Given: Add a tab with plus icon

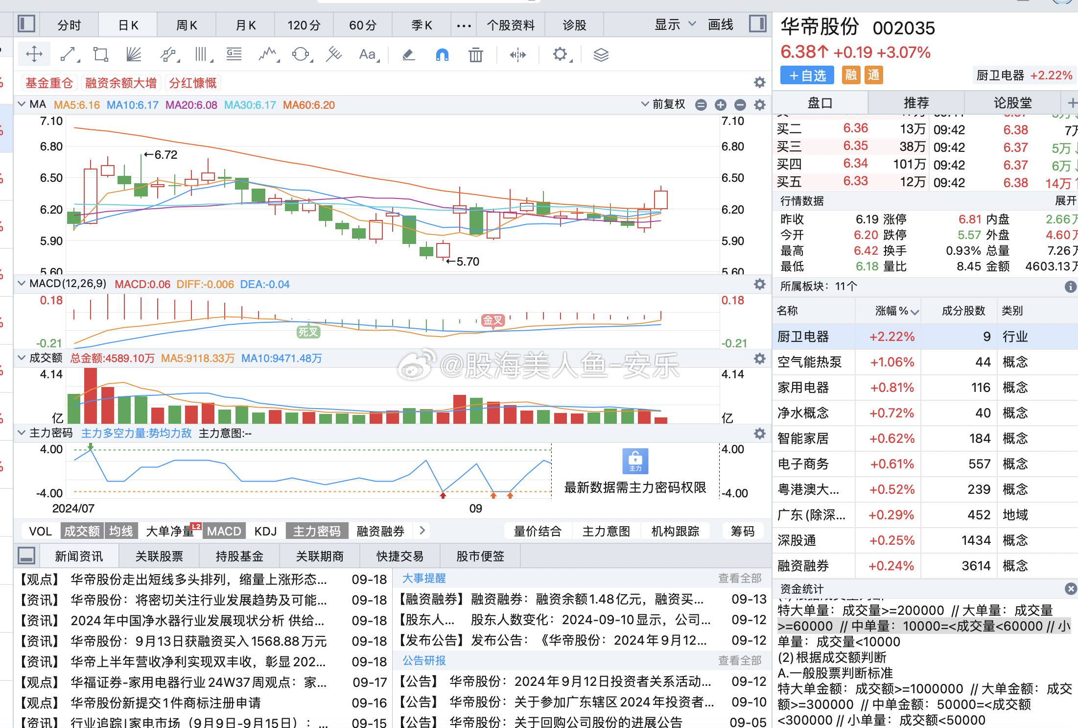Looking at the screenshot, I should 1071,103.
